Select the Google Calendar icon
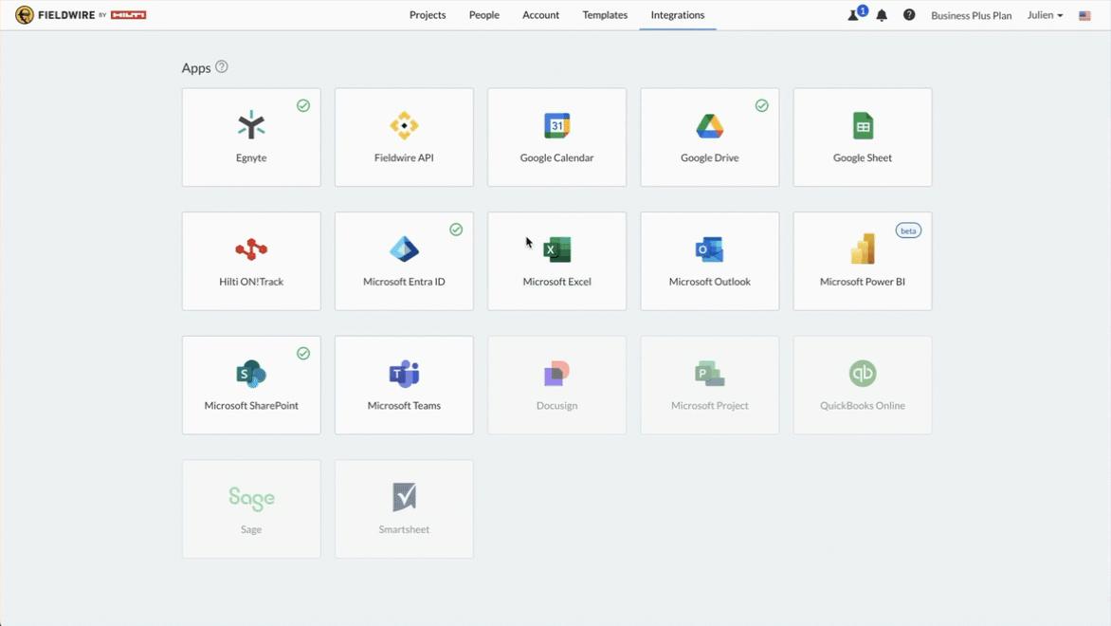 click(556, 125)
